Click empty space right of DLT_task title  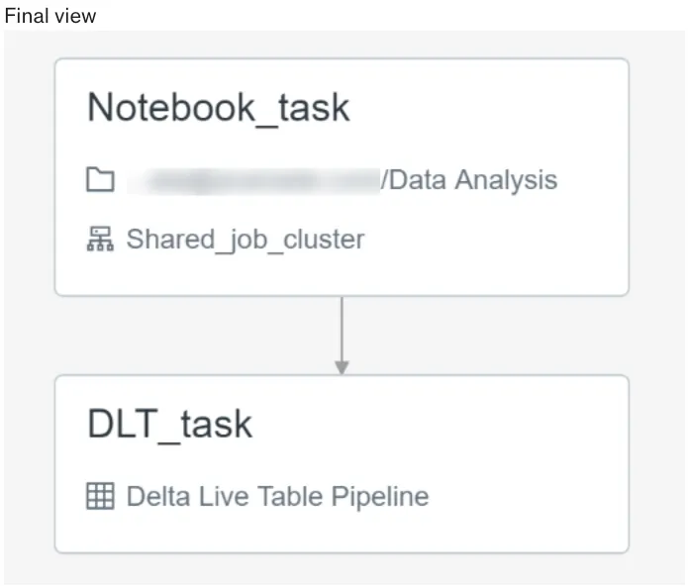439,425
